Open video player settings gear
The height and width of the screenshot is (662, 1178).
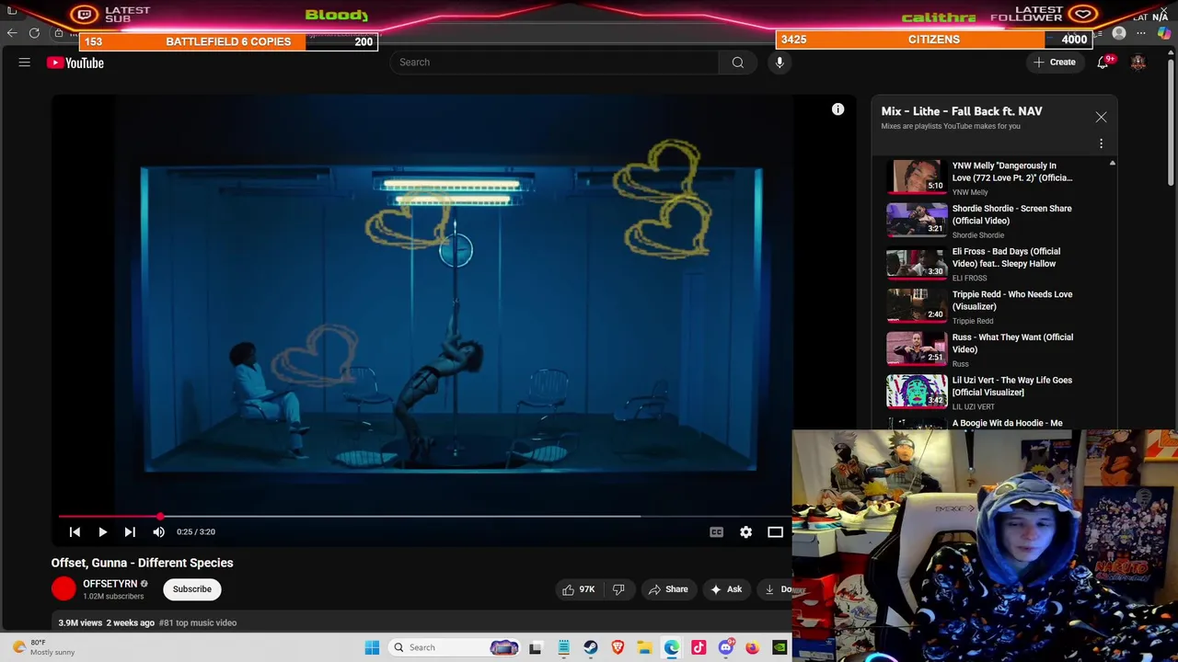click(x=745, y=531)
